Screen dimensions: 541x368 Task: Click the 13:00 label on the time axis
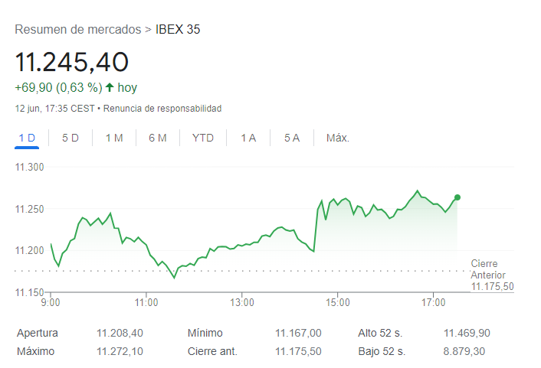point(242,303)
